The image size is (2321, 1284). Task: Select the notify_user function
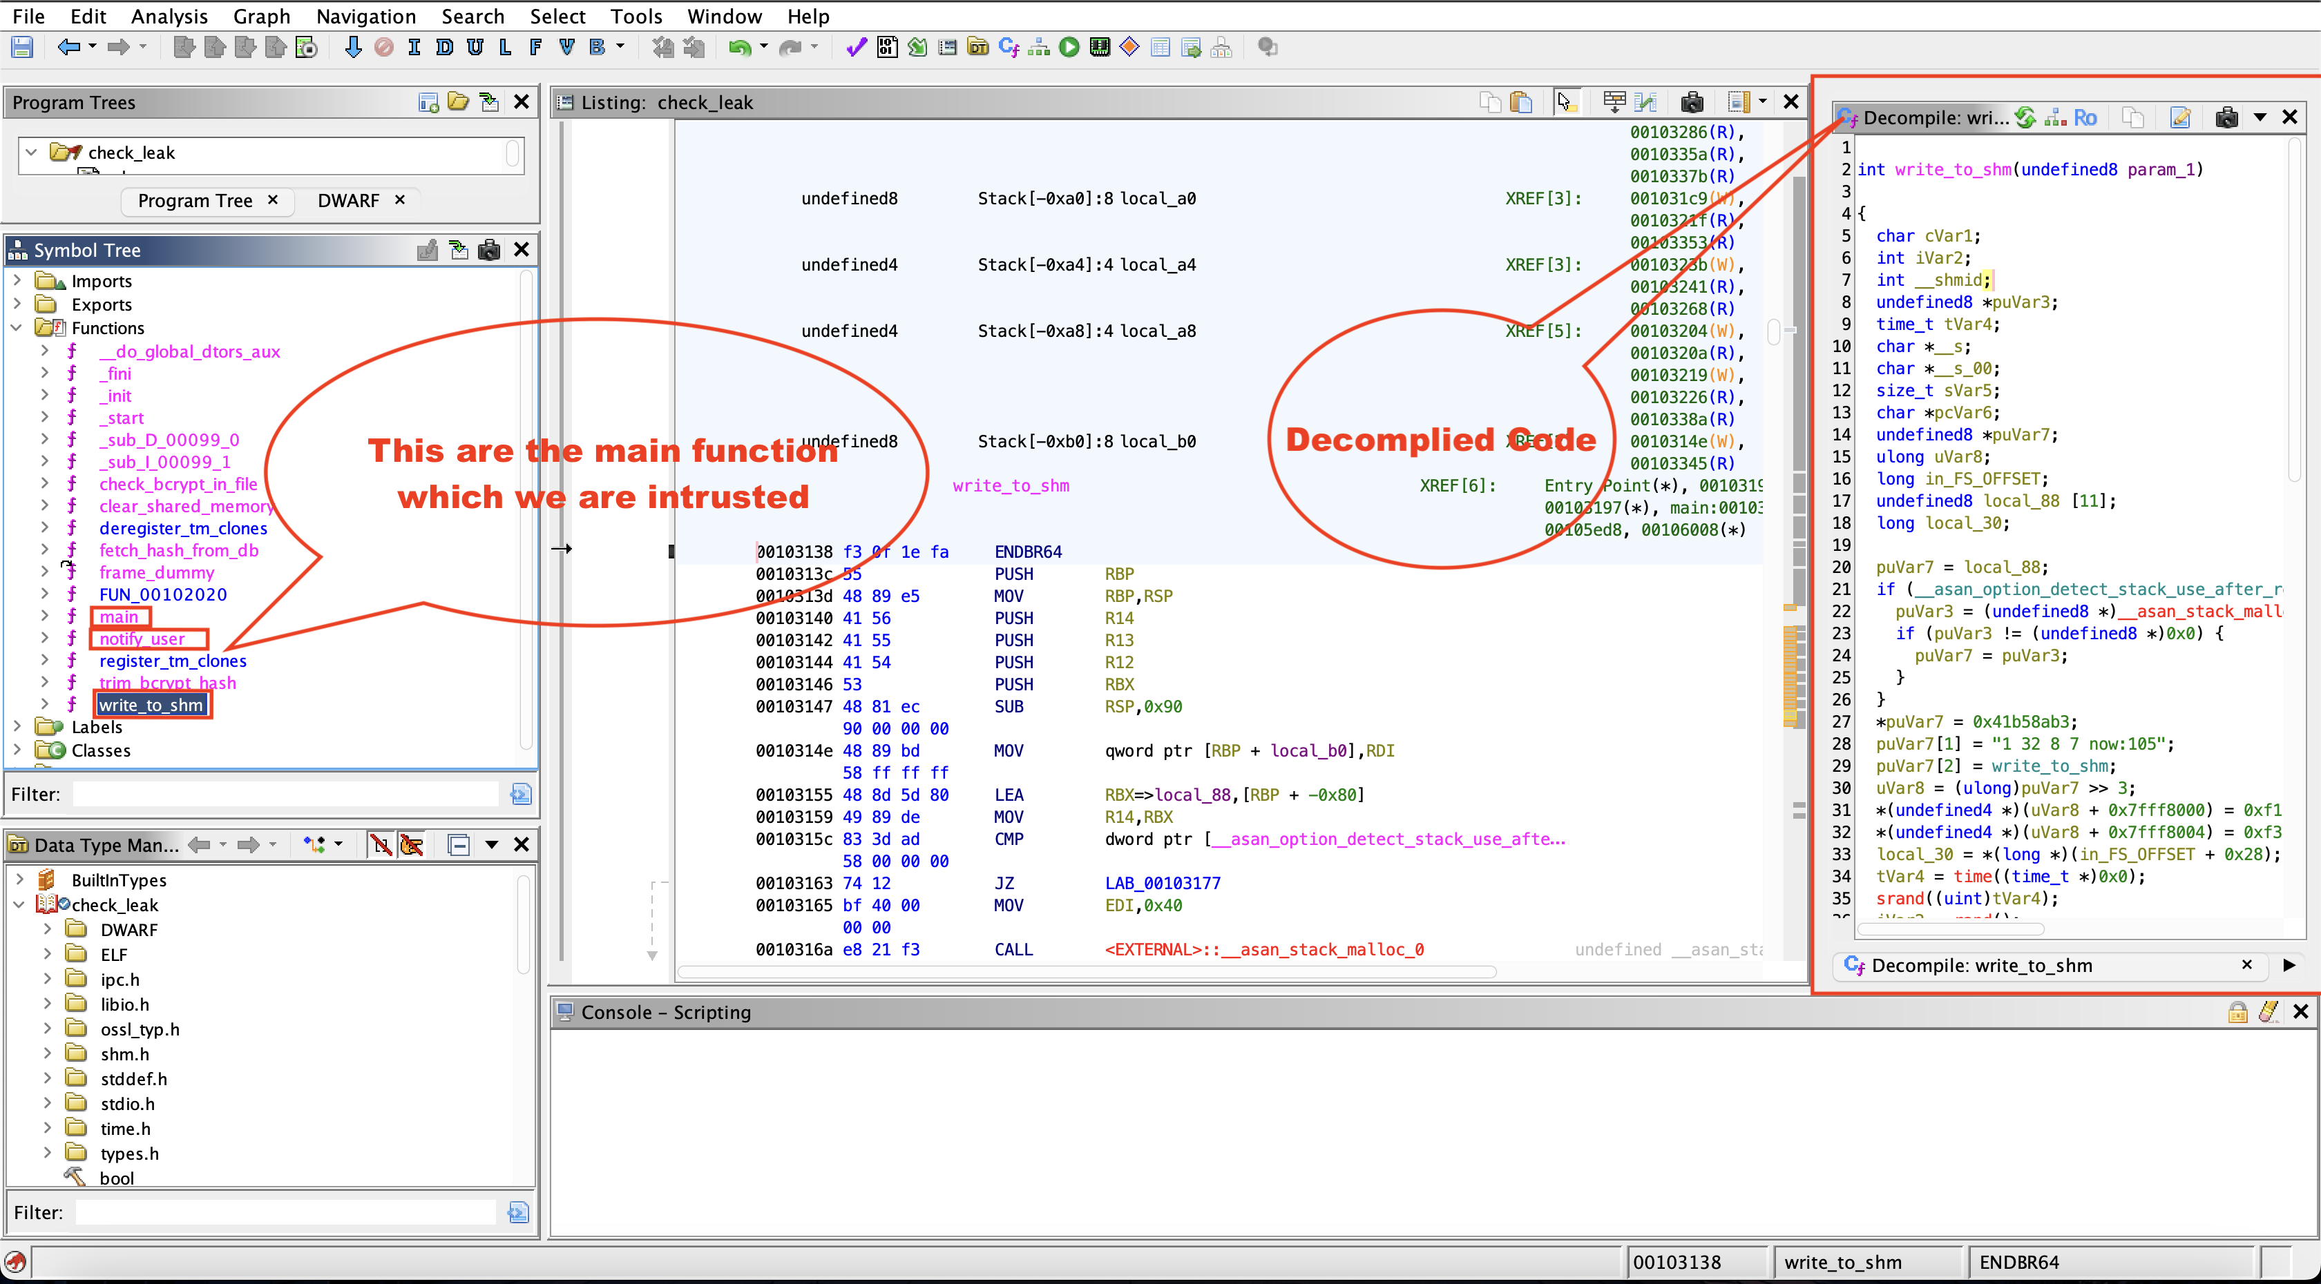142,639
